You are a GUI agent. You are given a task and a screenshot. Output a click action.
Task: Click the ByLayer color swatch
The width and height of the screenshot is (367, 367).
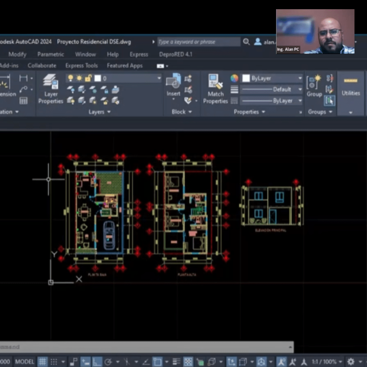coord(246,78)
